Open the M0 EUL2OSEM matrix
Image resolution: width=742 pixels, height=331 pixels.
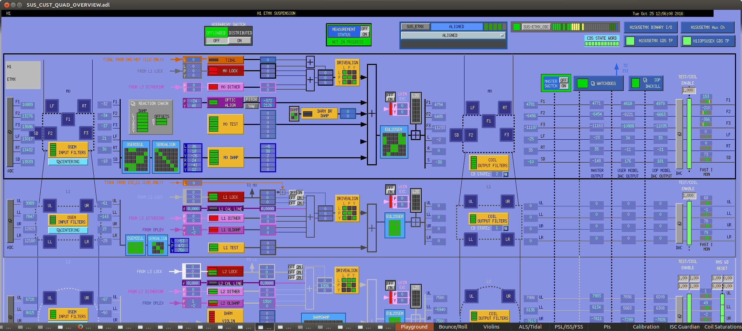pos(394,142)
